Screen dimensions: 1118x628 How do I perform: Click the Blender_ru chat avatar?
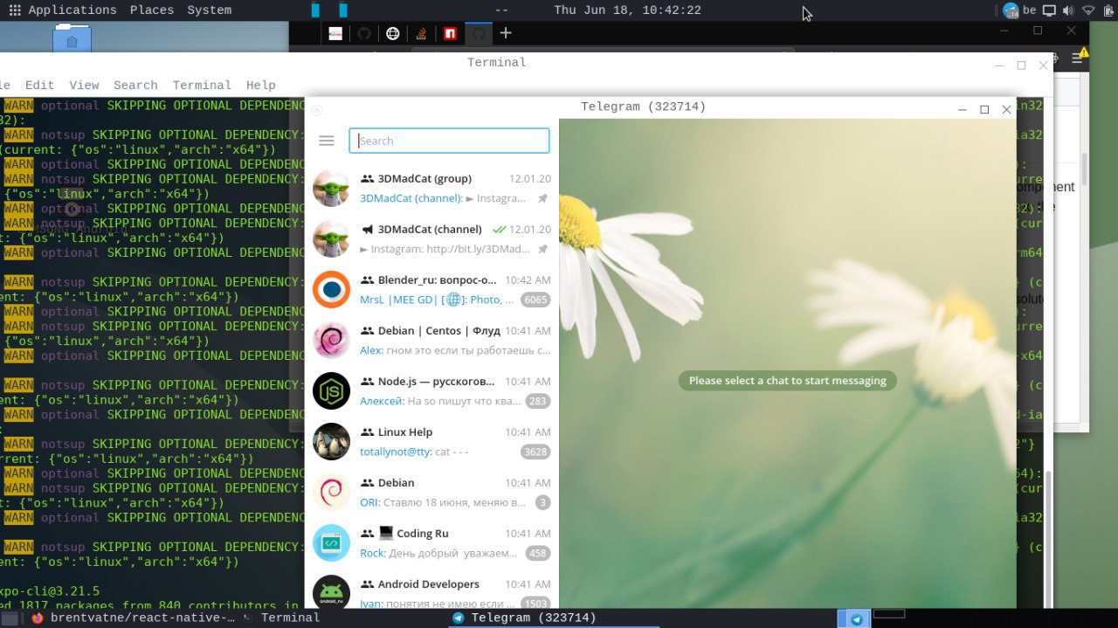[331, 289]
